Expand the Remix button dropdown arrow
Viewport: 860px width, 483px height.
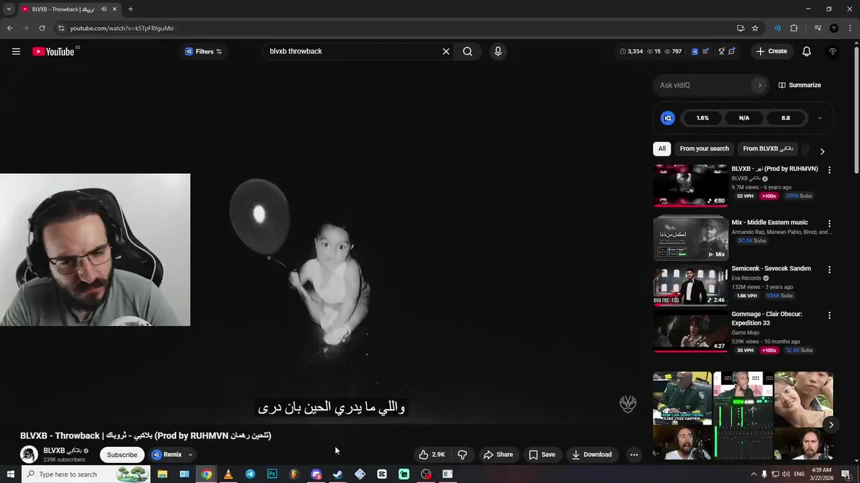click(x=190, y=455)
